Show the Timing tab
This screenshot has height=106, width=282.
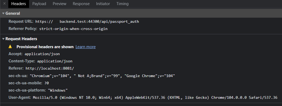[x=123, y=4]
